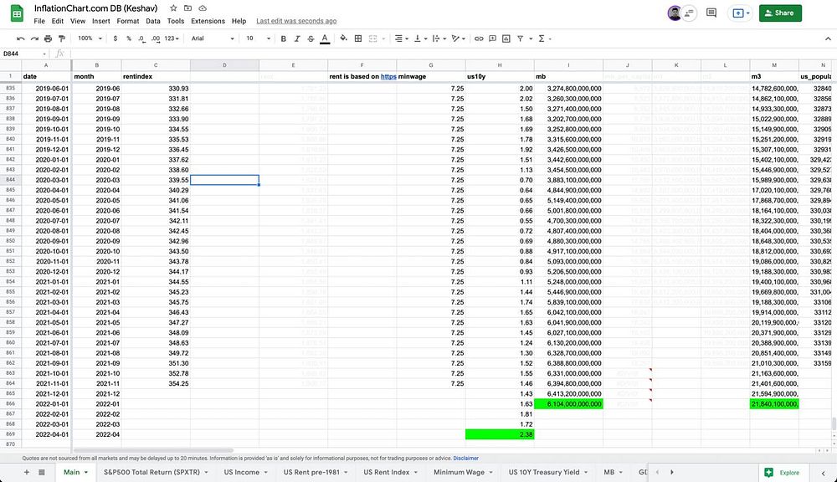Viewport: 837px width, 482px height.
Task: Insert comment icon in toolbar
Action: pos(493,38)
